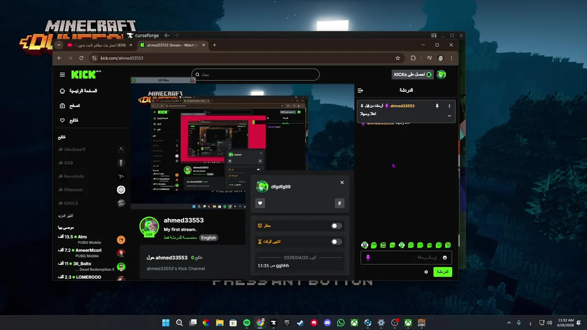The image size is (587, 330).
Task: Open dfgdfg99 avatar in user card
Action: [262, 187]
